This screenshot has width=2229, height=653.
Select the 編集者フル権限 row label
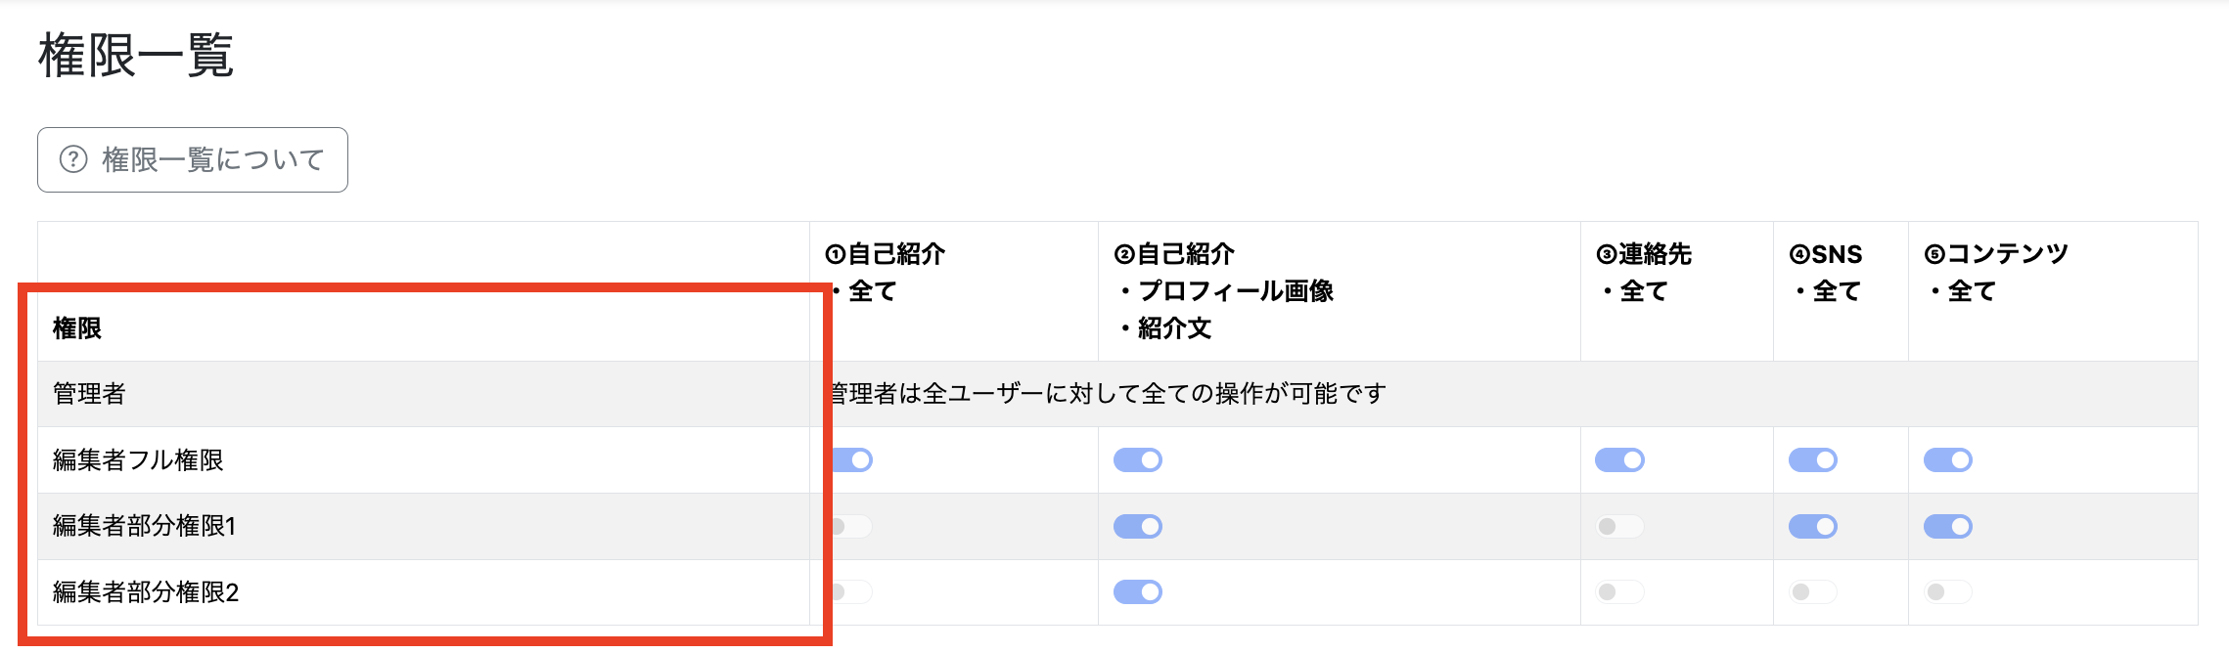coord(138,459)
